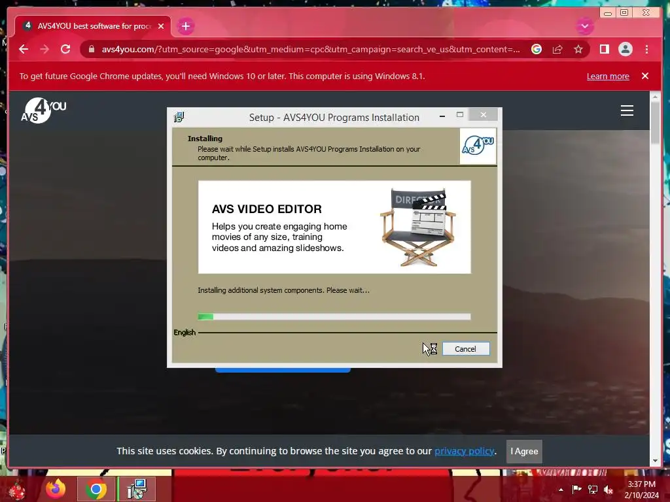Click the scrollbar down arrow
670x502 pixels.
pos(655,461)
